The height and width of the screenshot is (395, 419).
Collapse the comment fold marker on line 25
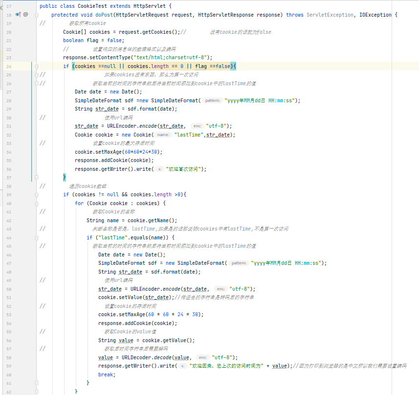click(37, 75)
